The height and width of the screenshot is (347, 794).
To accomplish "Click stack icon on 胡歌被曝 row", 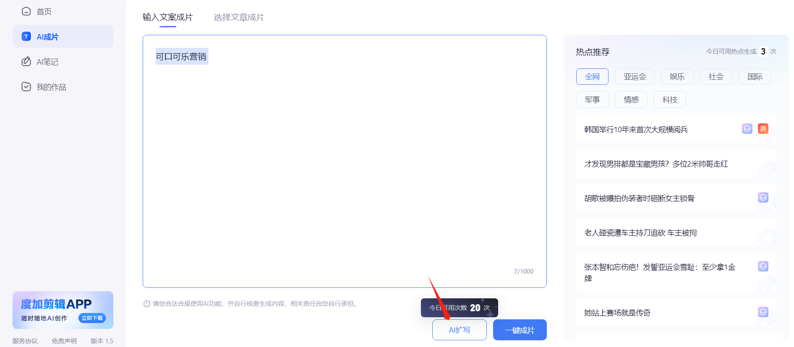I will (x=763, y=198).
